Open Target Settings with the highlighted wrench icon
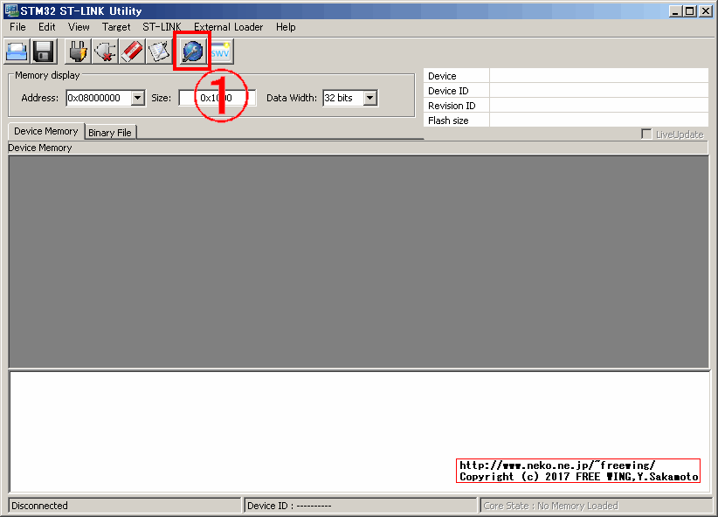Viewport: 718px width, 517px height. 190,51
